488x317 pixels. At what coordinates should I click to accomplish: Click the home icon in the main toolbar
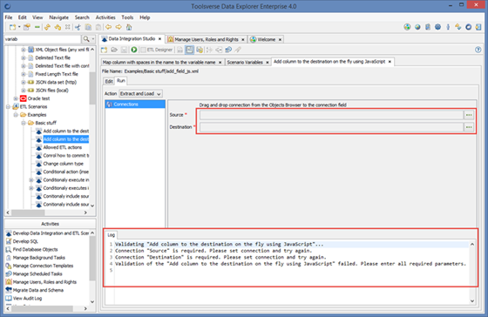coord(129,27)
